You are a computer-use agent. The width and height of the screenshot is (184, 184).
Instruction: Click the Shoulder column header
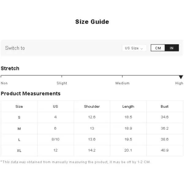(x=92, y=106)
